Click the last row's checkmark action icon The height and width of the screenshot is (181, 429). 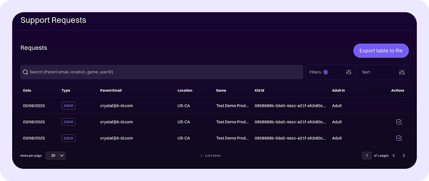coord(399,138)
